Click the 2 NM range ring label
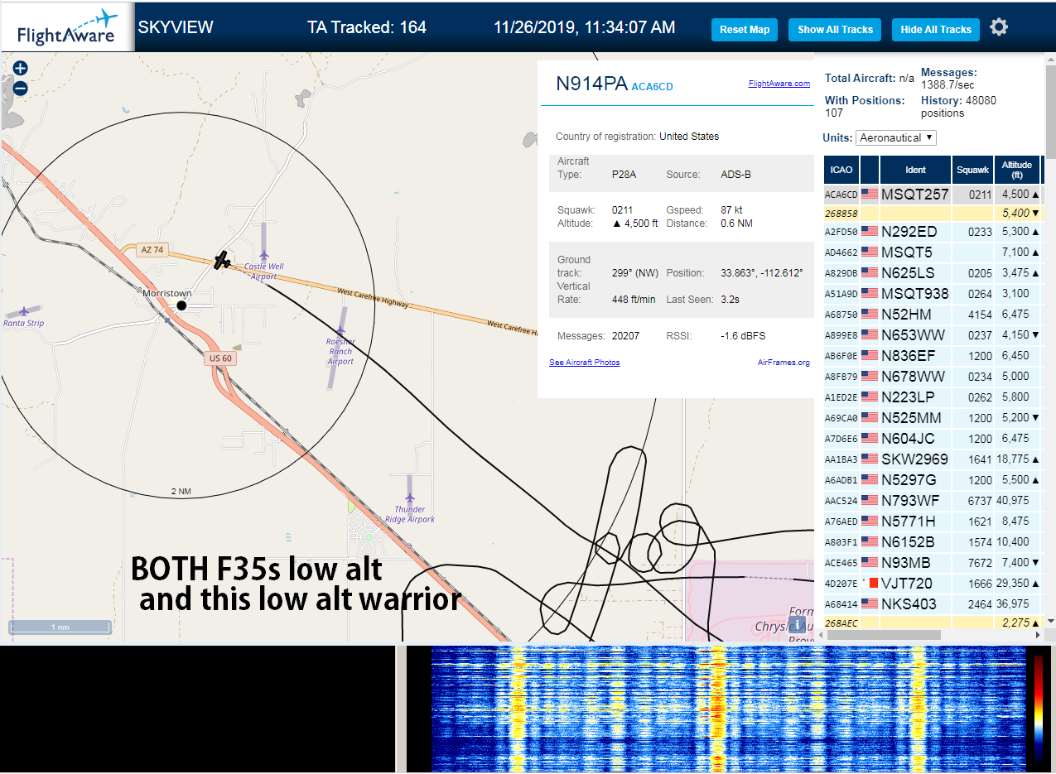Screen dimensions: 1056x774 pos(181,492)
